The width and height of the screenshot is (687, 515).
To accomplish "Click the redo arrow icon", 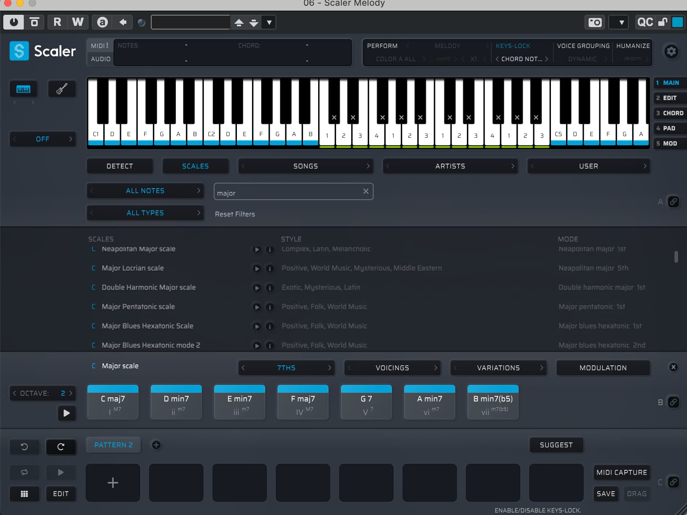I will pyautogui.click(x=61, y=447).
